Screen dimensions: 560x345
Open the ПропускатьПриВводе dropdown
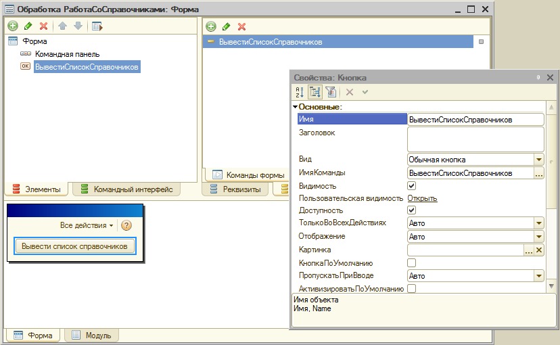(x=539, y=276)
